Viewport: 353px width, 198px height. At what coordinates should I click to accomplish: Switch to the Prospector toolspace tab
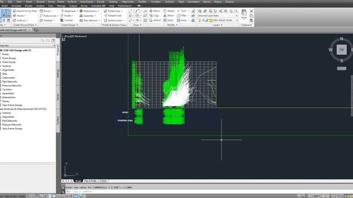[x=58, y=50]
